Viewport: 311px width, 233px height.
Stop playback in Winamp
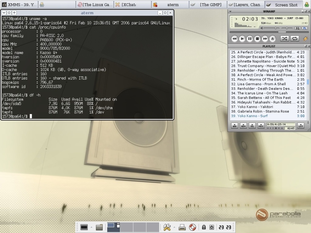click(x=257, y=39)
